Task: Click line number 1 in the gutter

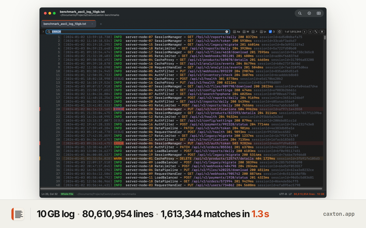Action: [59, 37]
